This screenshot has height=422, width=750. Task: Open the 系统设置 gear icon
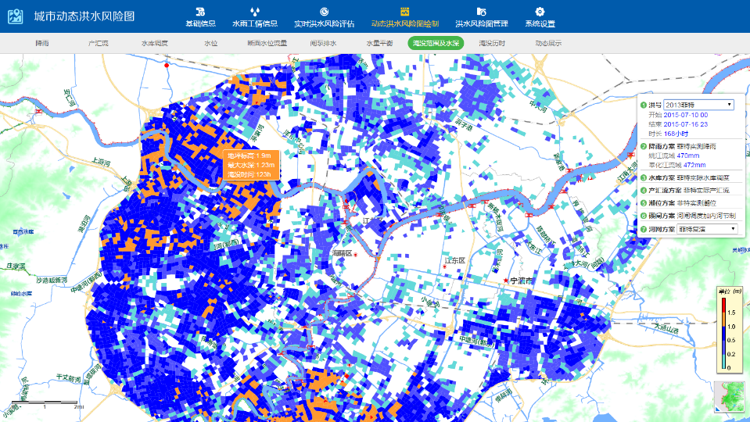(x=540, y=11)
